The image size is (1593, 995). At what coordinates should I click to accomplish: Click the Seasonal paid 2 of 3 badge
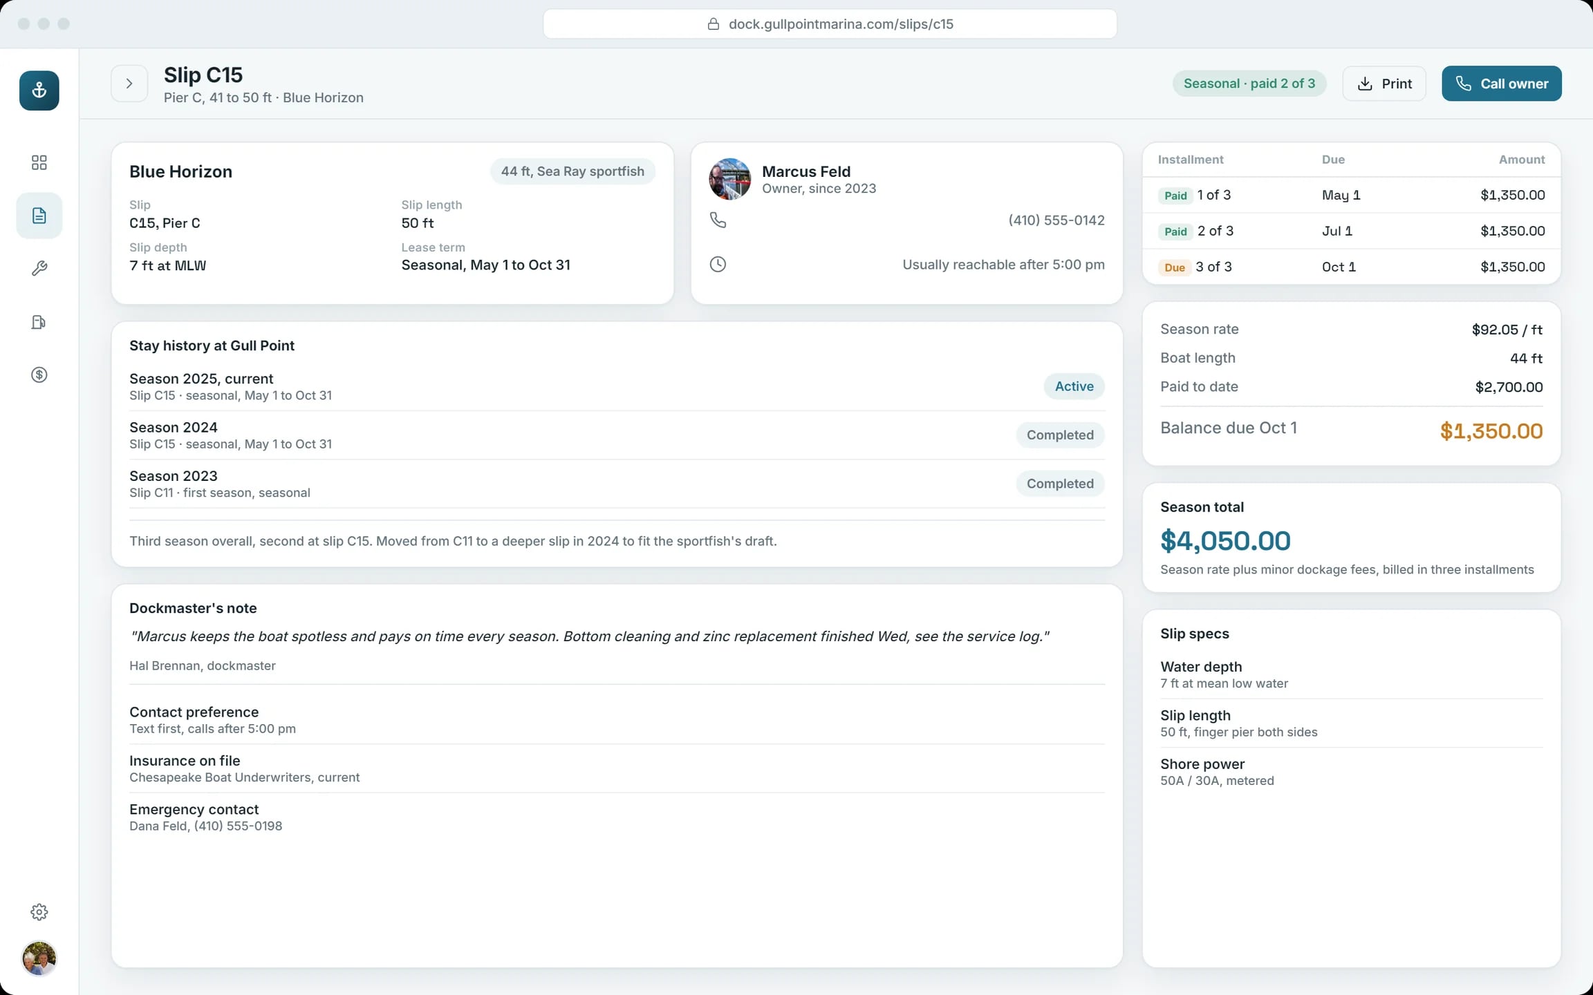coord(1249,84)
